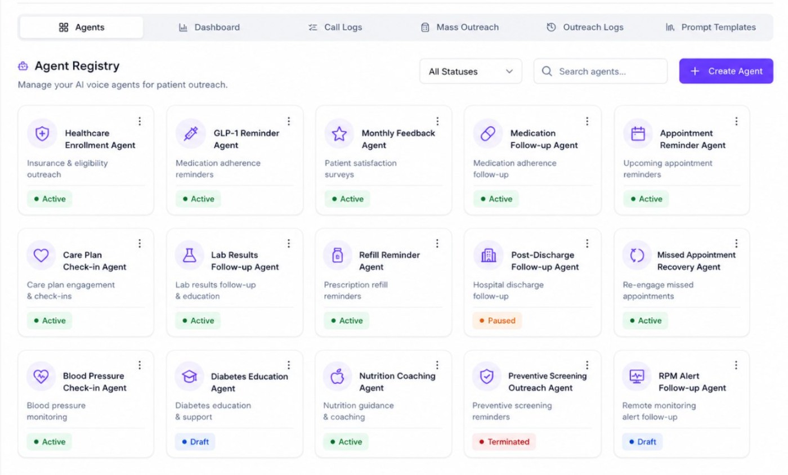This screenshot has width=788, height=475.
Task: Click the monitor icon on RPM Alert Follow-up Agent
Action: click(x=637, y=377)
